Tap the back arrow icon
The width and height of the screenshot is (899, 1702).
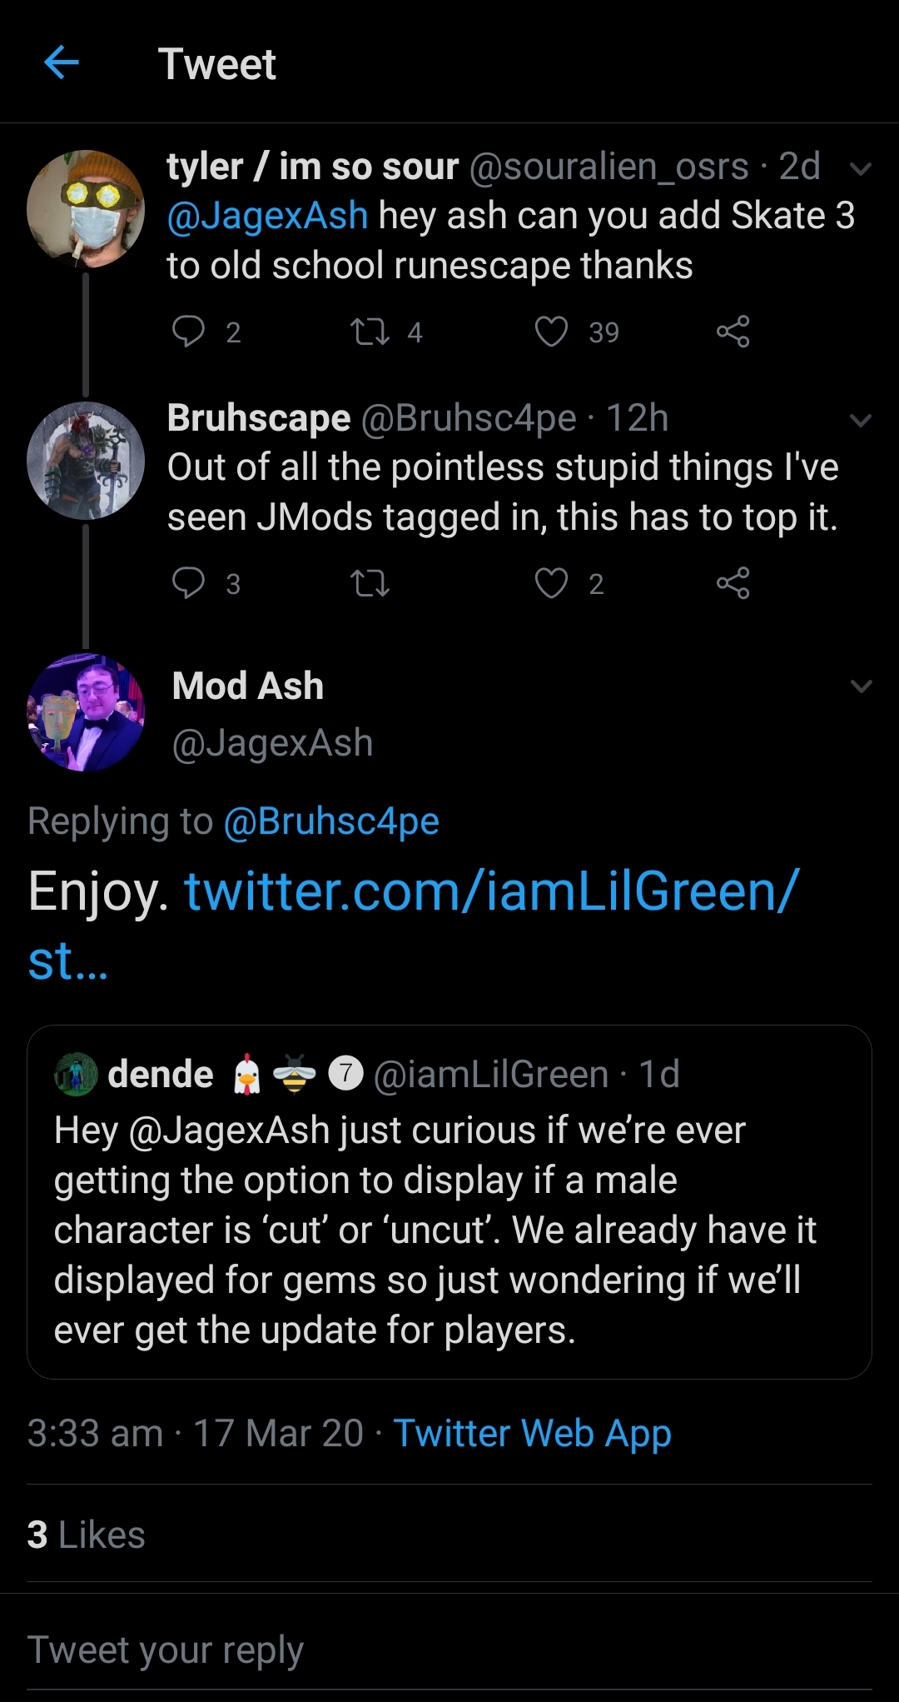tap(62, 62)
